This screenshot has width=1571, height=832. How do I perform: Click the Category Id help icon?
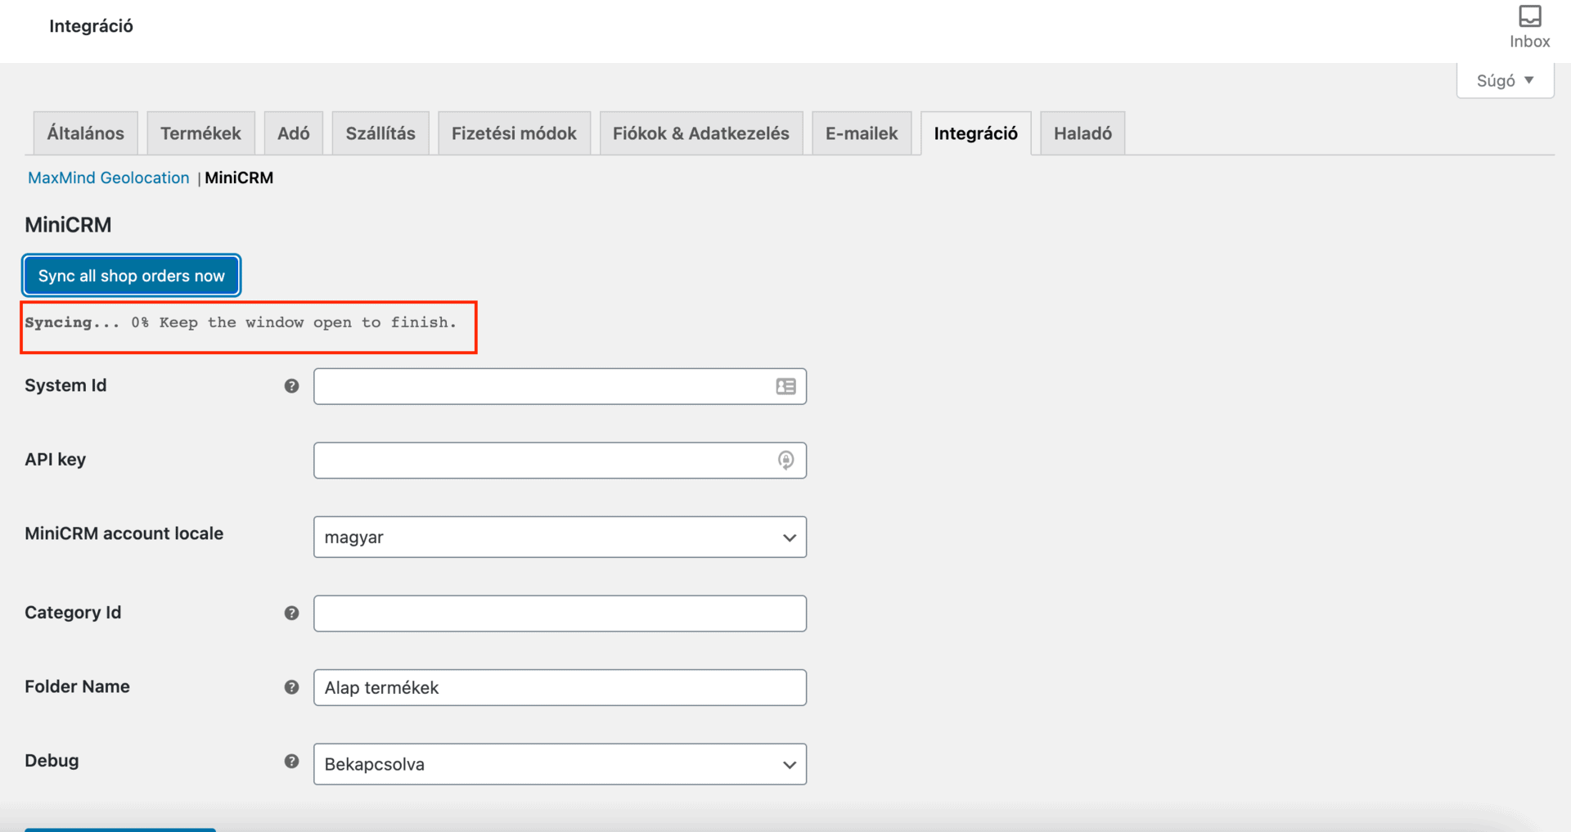pos(291,613)
